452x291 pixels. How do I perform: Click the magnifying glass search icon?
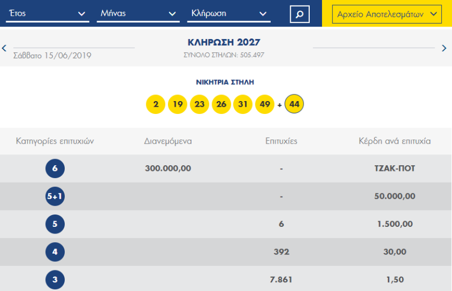coord(299,14)
